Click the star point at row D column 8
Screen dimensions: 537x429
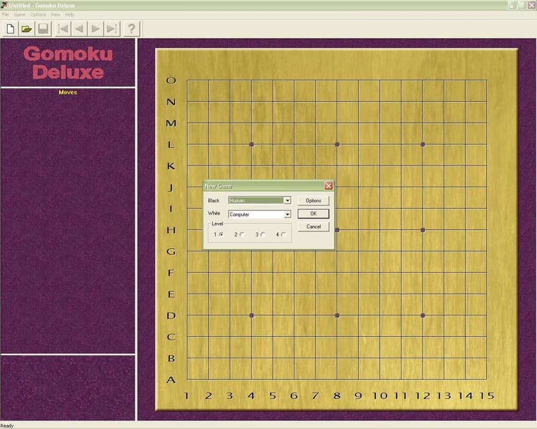[x=337, y=316]
